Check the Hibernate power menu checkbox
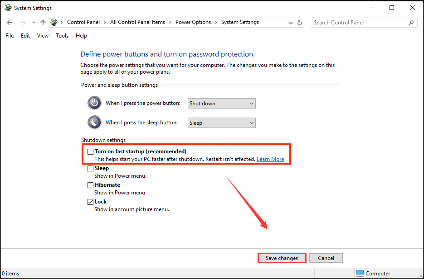The width and height of the screenshot is (424, 279). [x=90, y=185]
